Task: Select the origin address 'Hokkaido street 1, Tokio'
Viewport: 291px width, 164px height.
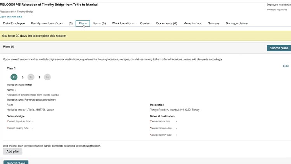Action: pos(30,110)
